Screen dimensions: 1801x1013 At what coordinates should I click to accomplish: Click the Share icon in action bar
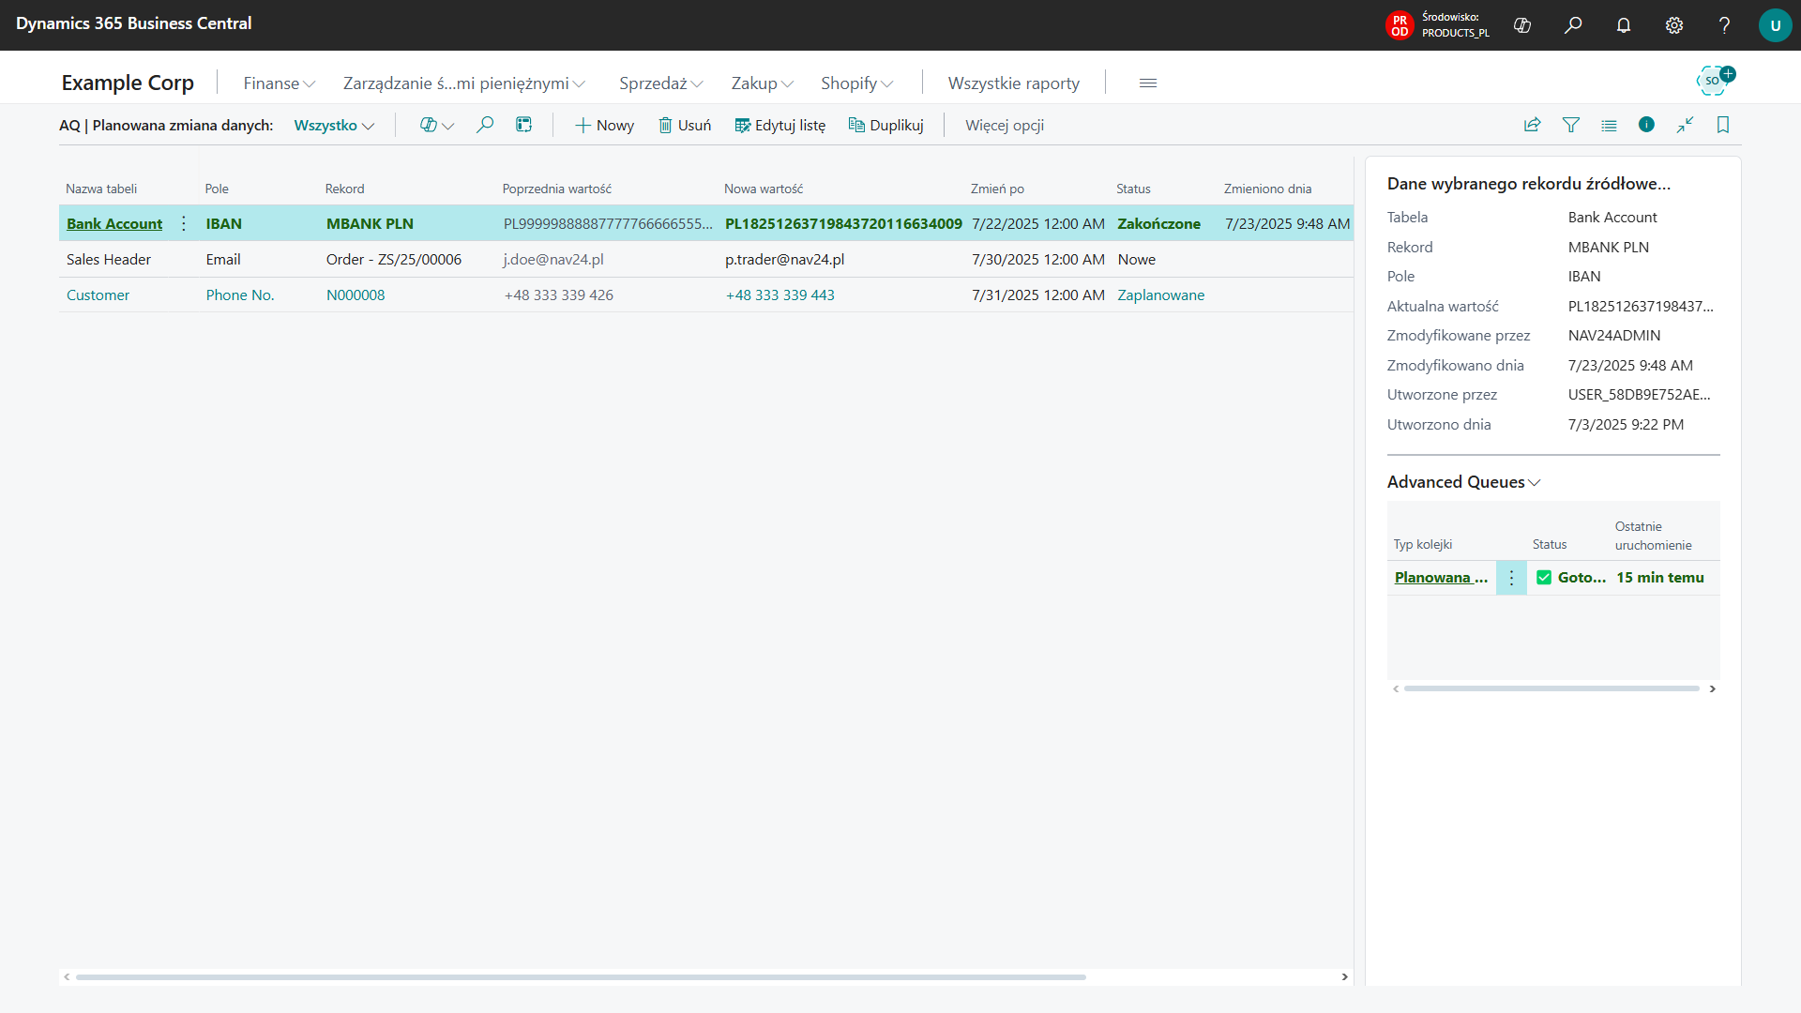[1533, 125]
